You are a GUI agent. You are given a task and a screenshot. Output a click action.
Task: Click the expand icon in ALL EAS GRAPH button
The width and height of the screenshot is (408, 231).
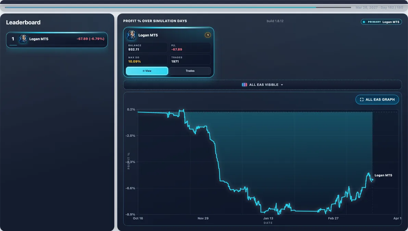(361, 99)
